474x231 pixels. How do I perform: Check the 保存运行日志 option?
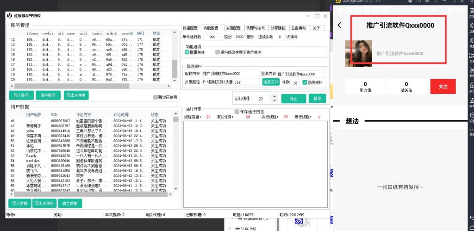[x=237, y=112]
